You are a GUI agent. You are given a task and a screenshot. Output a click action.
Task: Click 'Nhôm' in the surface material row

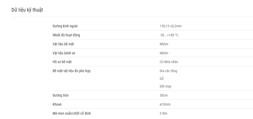tap(164, 44)
